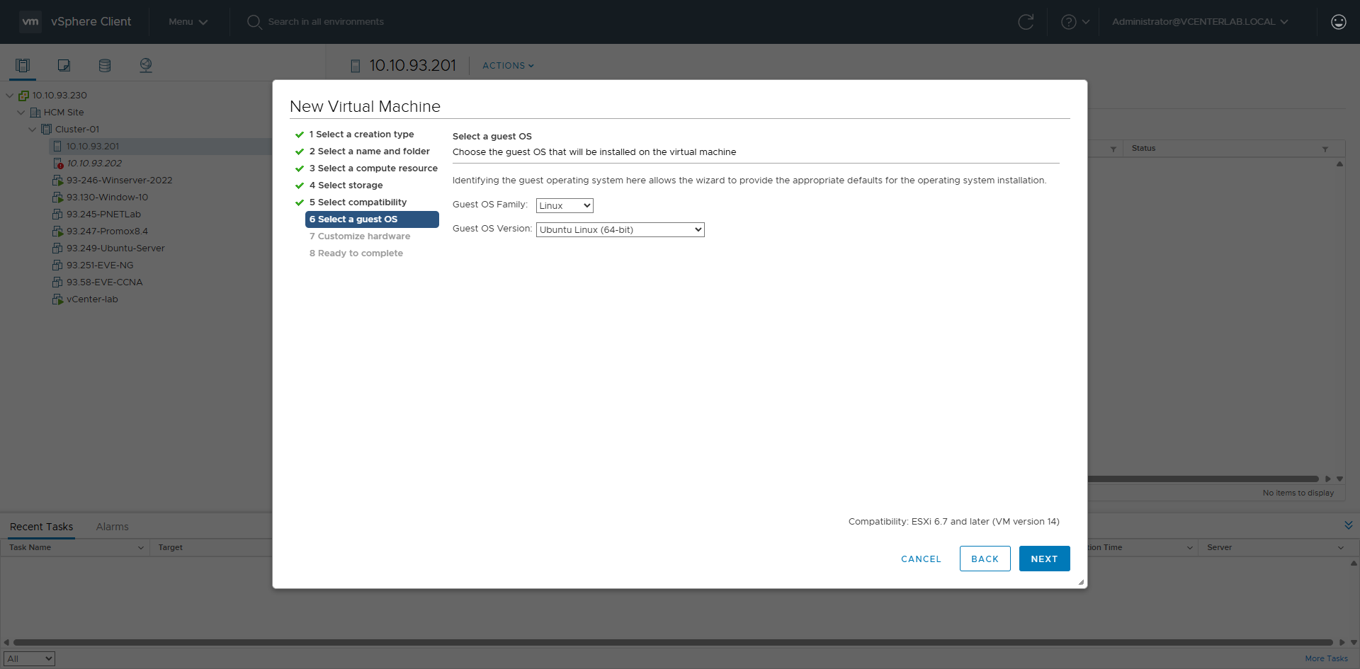Select the 93.249-Ubuntu-Server VM in tree
The height and width of the screenshot is (669, 1360).
pos(115,248)
